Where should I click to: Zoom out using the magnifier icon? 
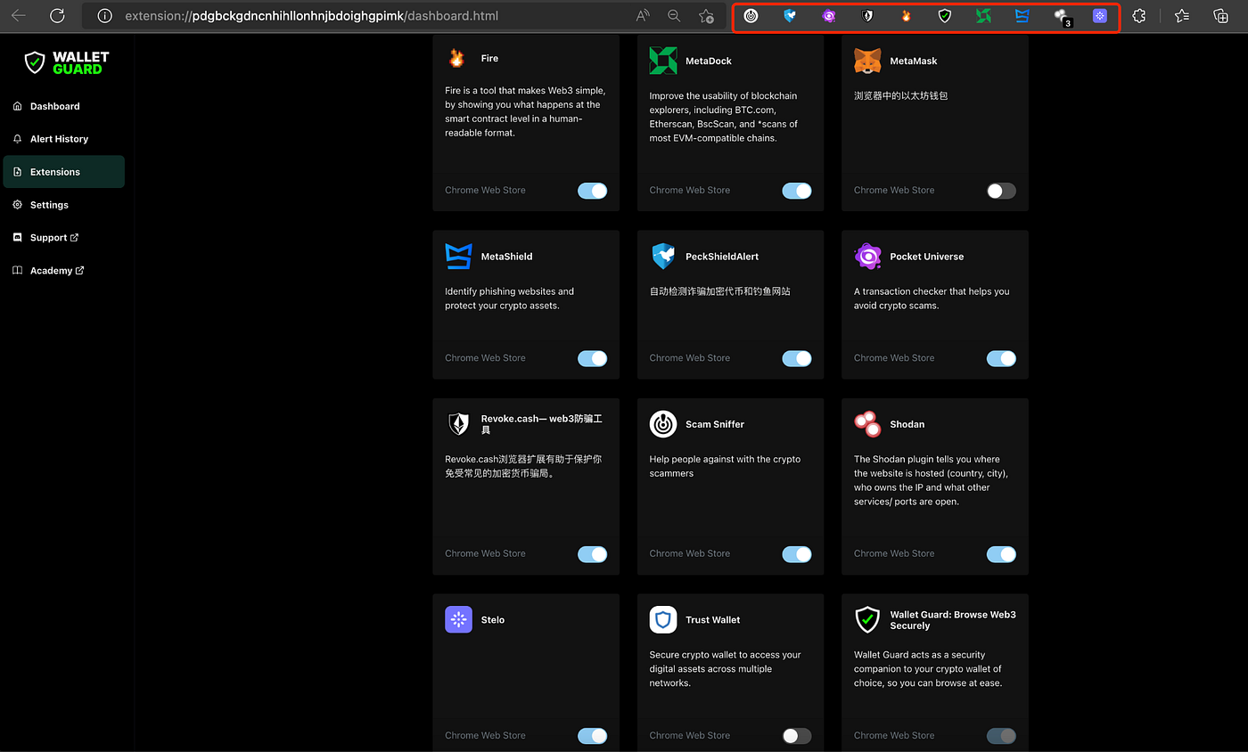coord(674,16)
